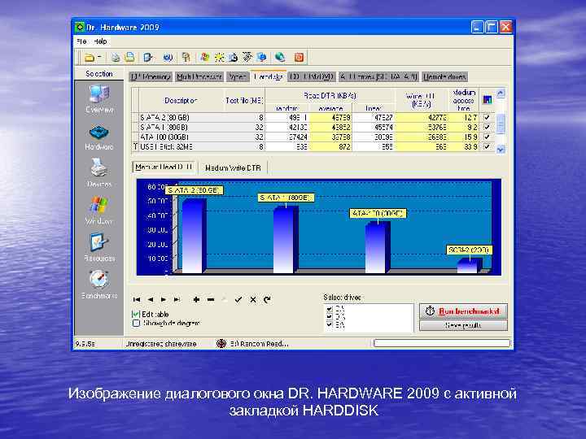Image resolution: width=586 pixels, height=439 pixels.
Task: Cancel the edit with the X navigator button
Action: (x=253, y=299)
